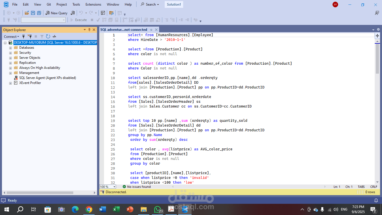Viewport: 382px width, 215px height.
Task: Open the File menu
Action: pos(15,4)
